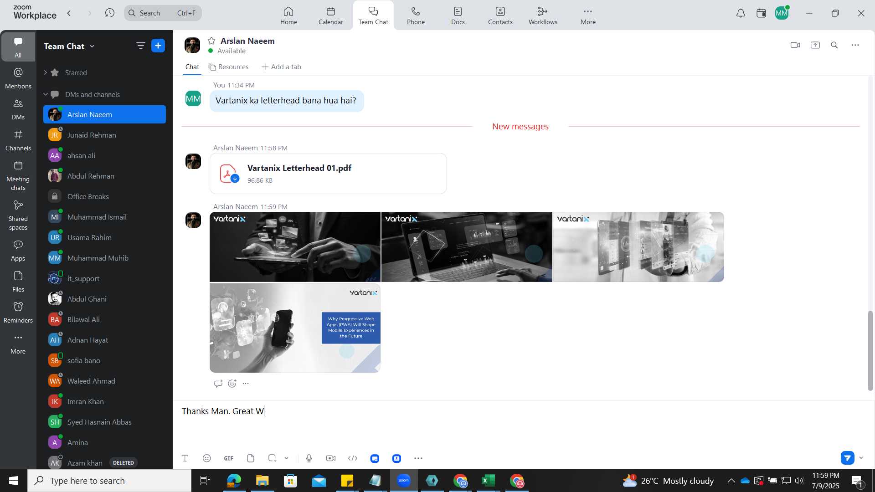Open screenshot capture dropdown arrow
The width and height of the screenshot is (875, 492).
click(287, 458)
